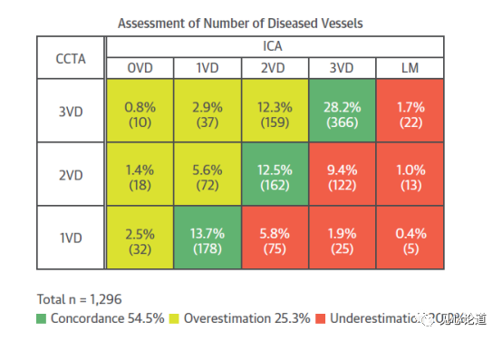Click the chart title text
502x341 pixels.
pos(240,24)
